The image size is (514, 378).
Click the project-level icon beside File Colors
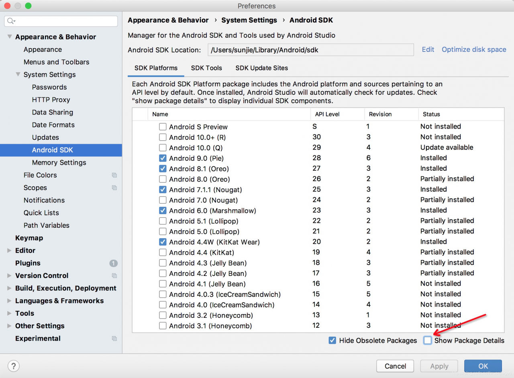pos(114,175)
